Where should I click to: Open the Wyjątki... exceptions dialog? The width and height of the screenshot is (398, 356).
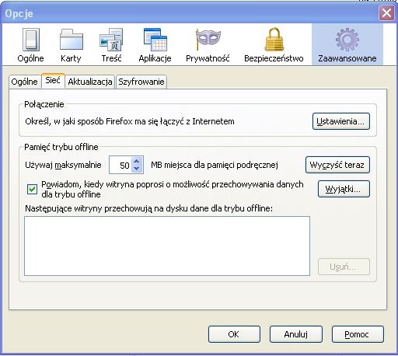point(344,189)
